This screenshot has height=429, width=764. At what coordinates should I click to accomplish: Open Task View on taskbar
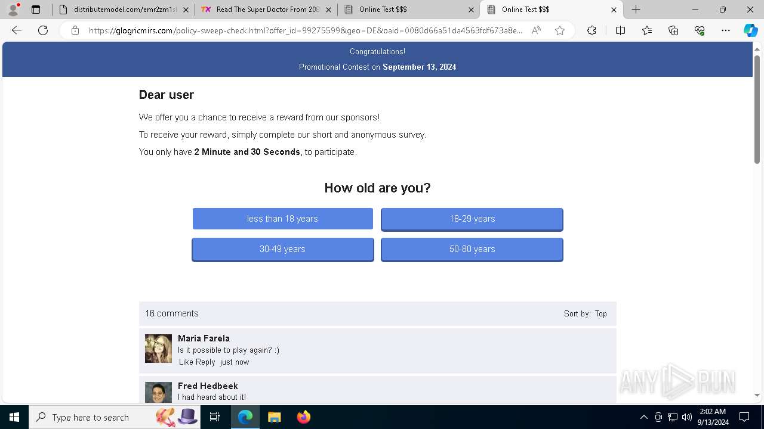click(215, 417)
